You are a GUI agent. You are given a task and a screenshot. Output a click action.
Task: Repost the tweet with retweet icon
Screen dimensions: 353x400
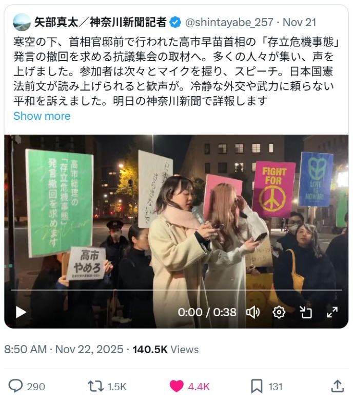[x=95, y=386]
